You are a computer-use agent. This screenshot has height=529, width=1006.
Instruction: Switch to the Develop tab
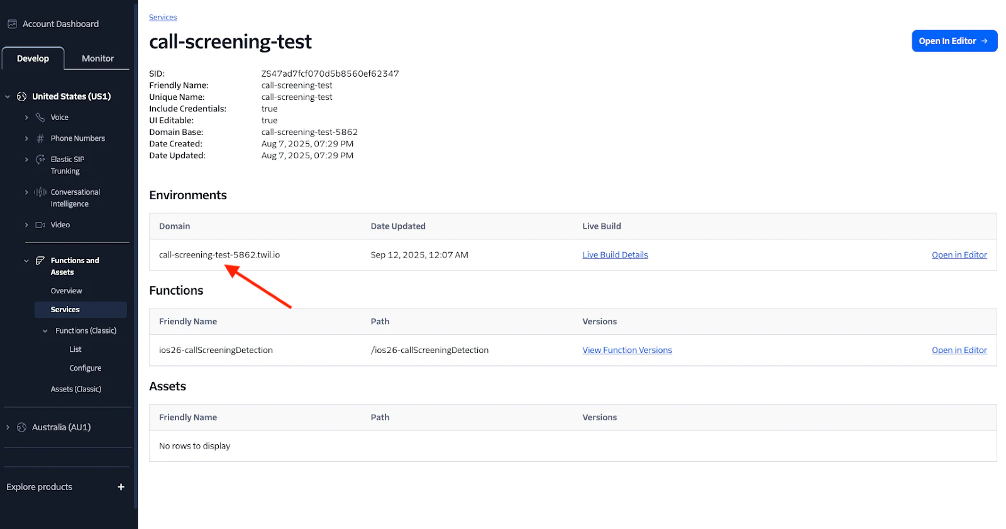[x=33, y=58]
